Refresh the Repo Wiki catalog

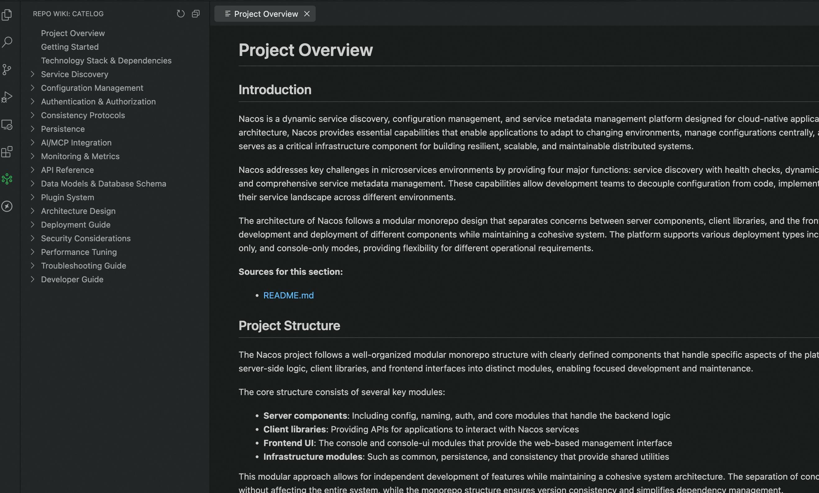tap(181, 14)
